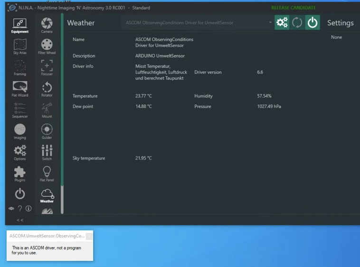Open the Sky Atlas section
The width and height of the screenshot is (360, 267).
click(20, 47)
